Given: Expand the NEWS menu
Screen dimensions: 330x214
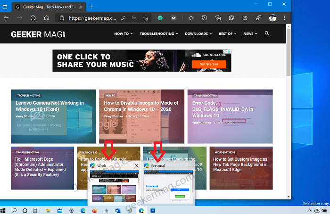Looking at the screenshot, I should pos(250,33).
